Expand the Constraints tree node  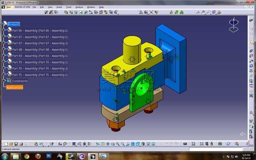coord(3,80)
